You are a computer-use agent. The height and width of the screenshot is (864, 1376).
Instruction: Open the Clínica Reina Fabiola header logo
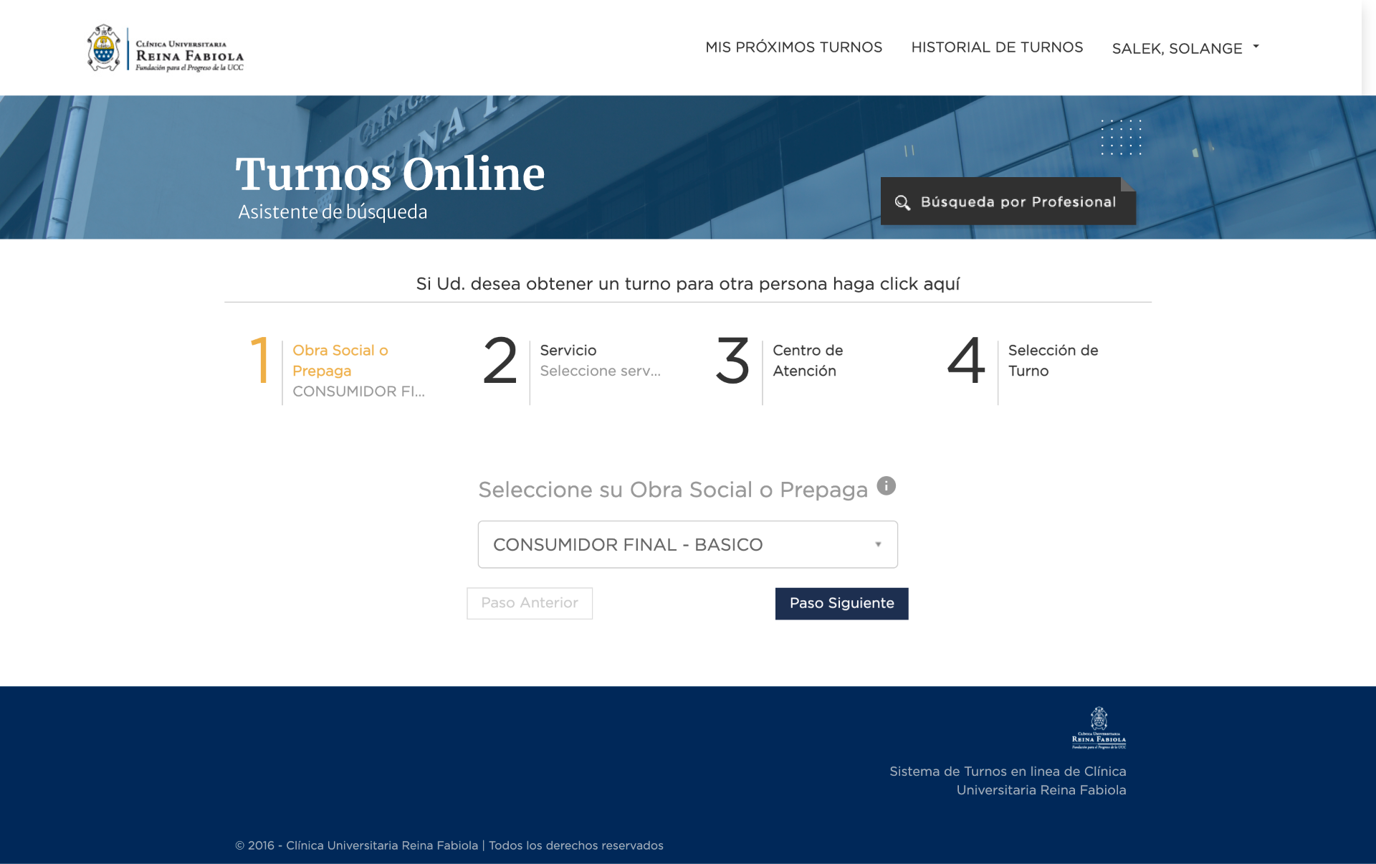point(165,48)
